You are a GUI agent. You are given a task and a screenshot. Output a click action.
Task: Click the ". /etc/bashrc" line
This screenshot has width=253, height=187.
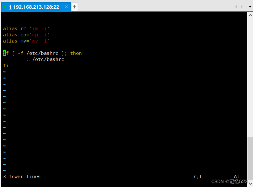45,59
